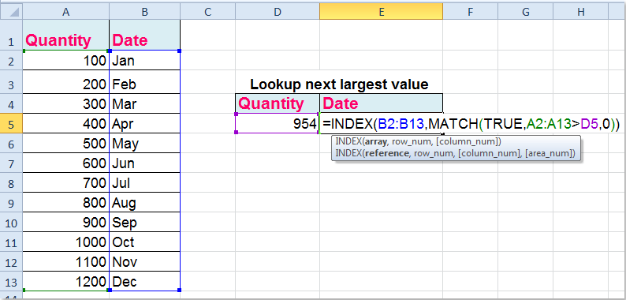
Task: Select column C header
Action: coord(207,12)
